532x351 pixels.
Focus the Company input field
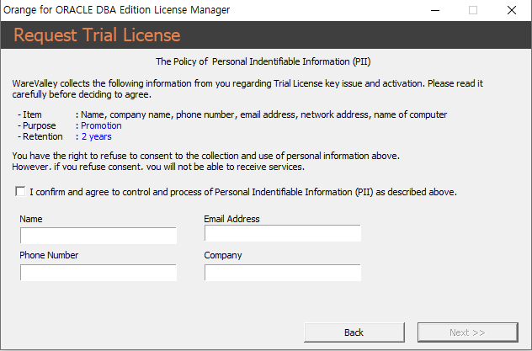click(x=283, y=273)
